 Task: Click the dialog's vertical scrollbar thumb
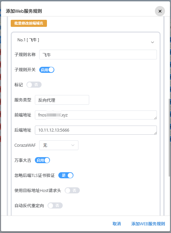[169, 138]
